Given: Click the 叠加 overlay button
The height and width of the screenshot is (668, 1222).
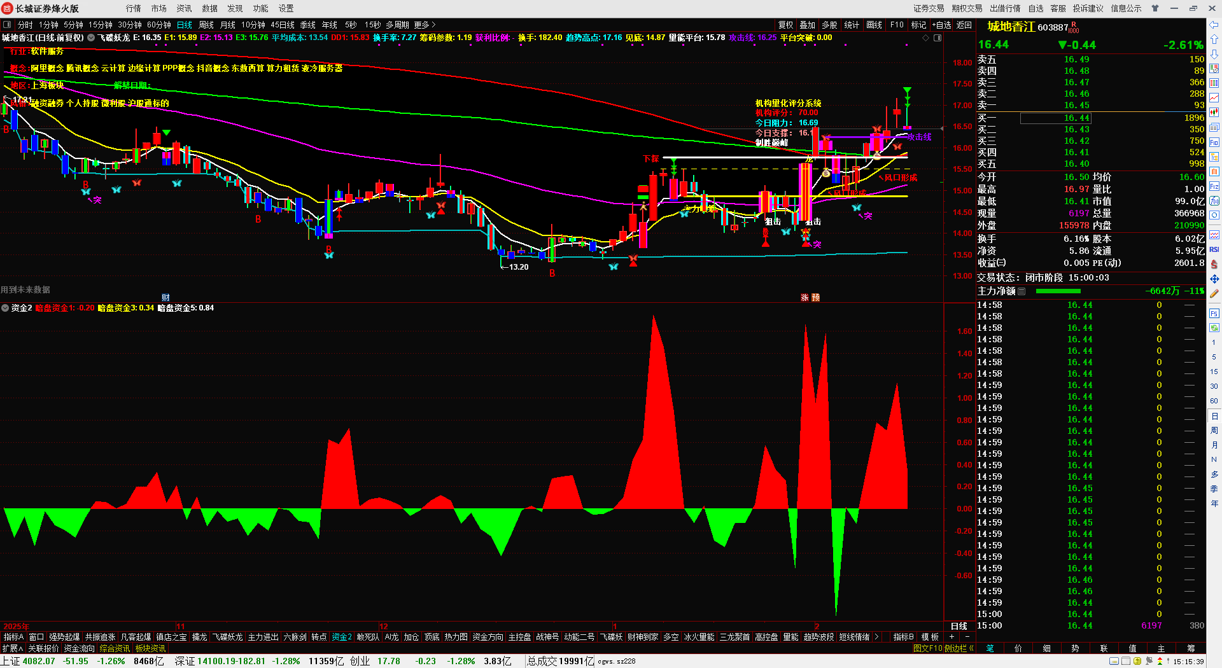Looking at the screenshot, I should point(808,25).
